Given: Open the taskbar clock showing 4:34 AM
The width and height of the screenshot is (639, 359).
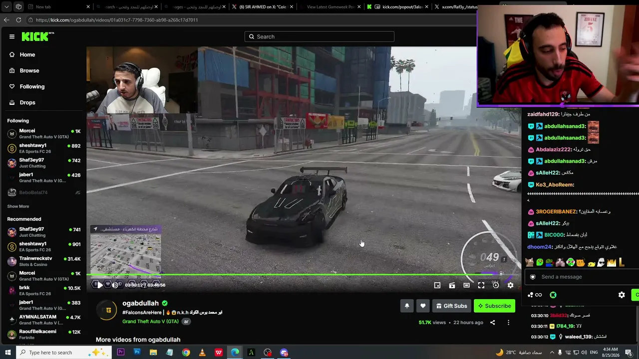Looking at the screenshot, I should coord(610,353).
